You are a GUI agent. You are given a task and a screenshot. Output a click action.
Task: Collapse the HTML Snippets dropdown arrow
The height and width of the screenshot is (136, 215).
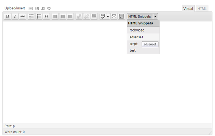click(x=156, y=16)
